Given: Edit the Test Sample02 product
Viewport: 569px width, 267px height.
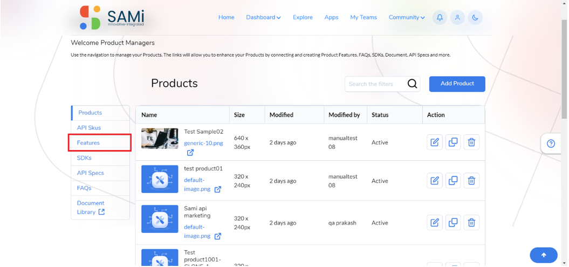Looking at the screenshot, I should point(435,142).
